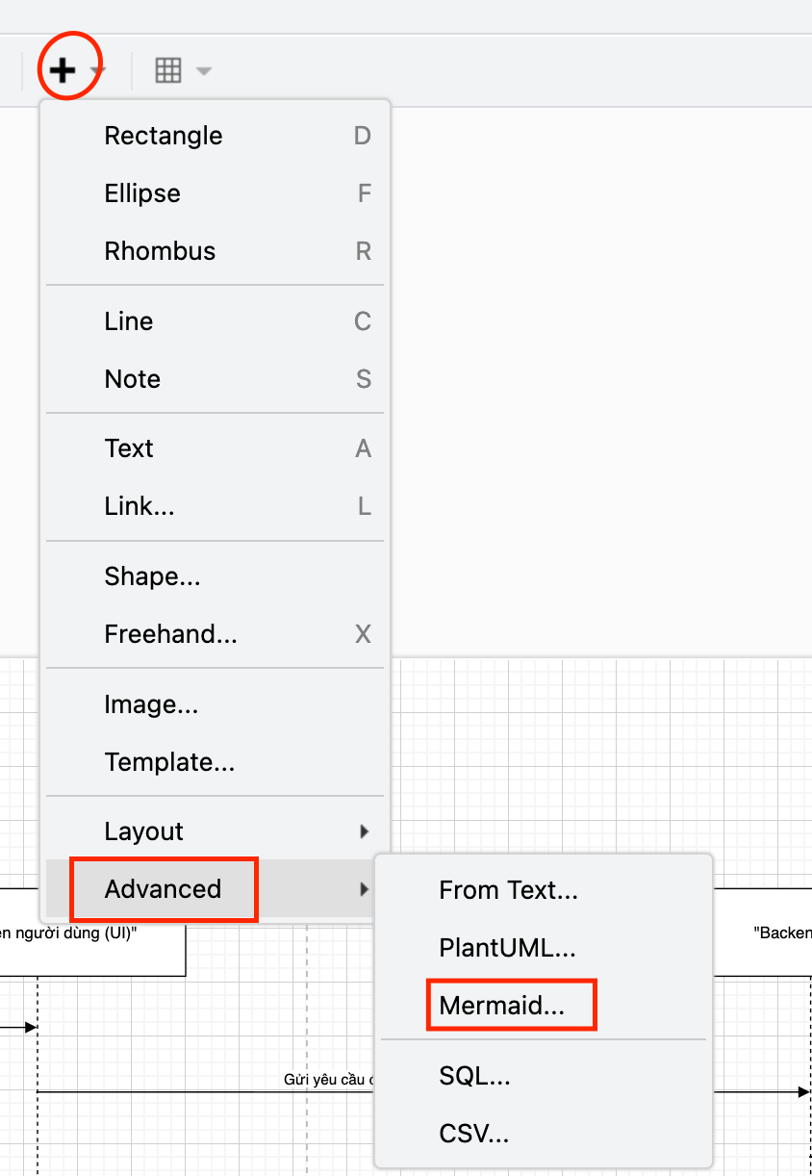Choose Ellipse from the insert menu

pyautogui.click(x=142, y=193)
